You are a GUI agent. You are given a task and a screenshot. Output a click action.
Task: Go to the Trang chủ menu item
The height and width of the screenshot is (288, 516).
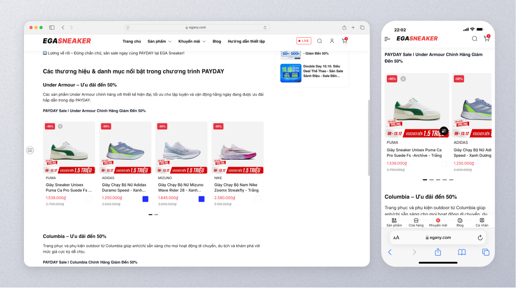132,42
